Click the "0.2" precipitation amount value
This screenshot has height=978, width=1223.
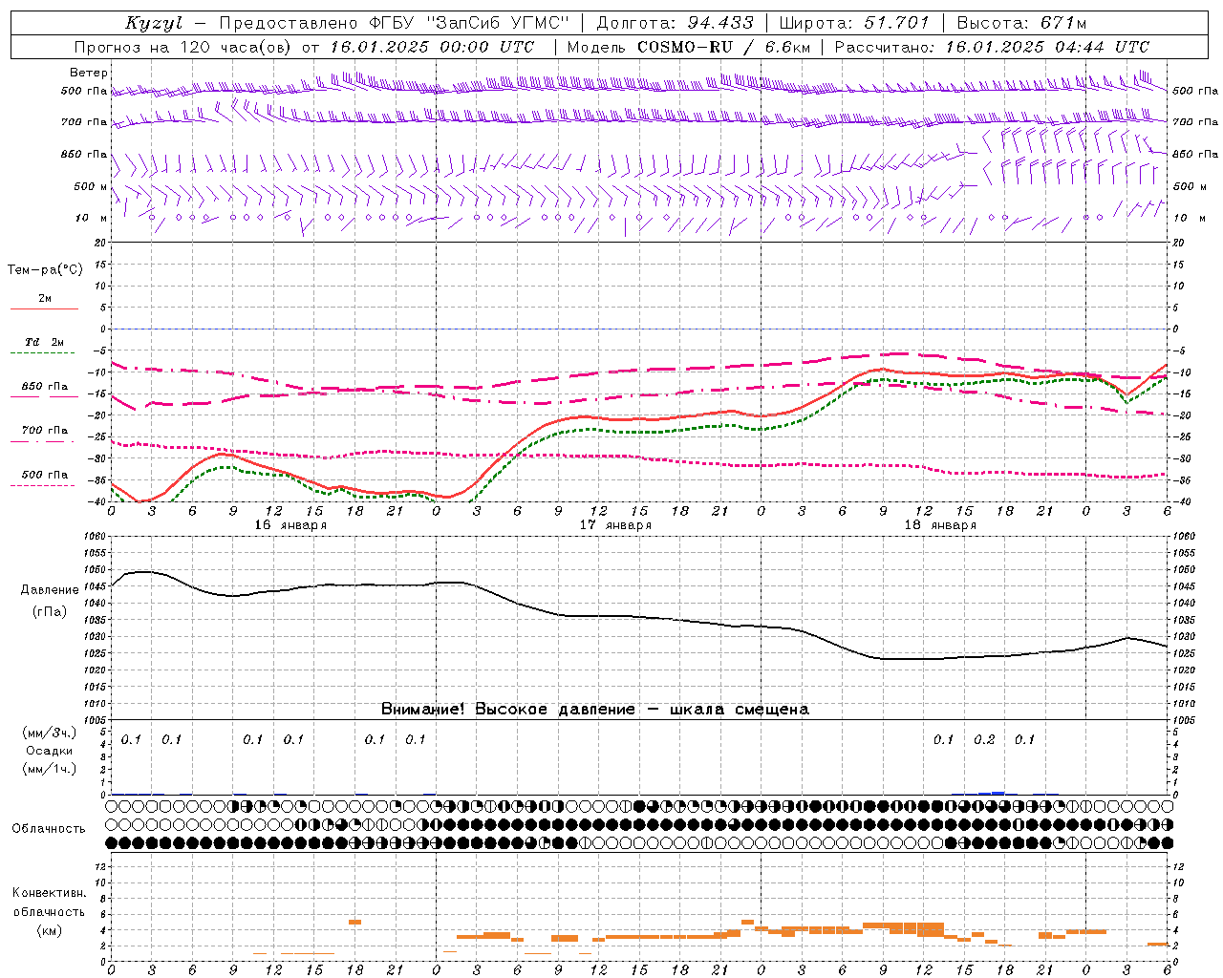pyautogui.click(x=984, y=740)
